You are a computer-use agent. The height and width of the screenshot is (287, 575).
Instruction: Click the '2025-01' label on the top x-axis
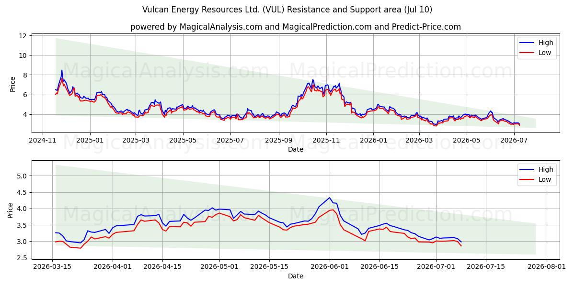click(90, 141)
